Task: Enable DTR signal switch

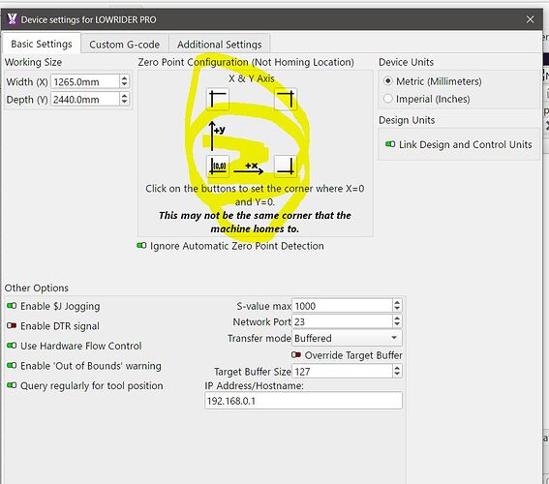Action: [x=12, y=325]
